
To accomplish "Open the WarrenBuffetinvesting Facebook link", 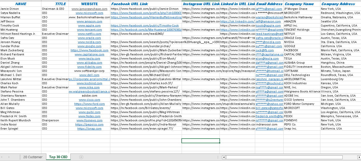I will coord(146,17).
